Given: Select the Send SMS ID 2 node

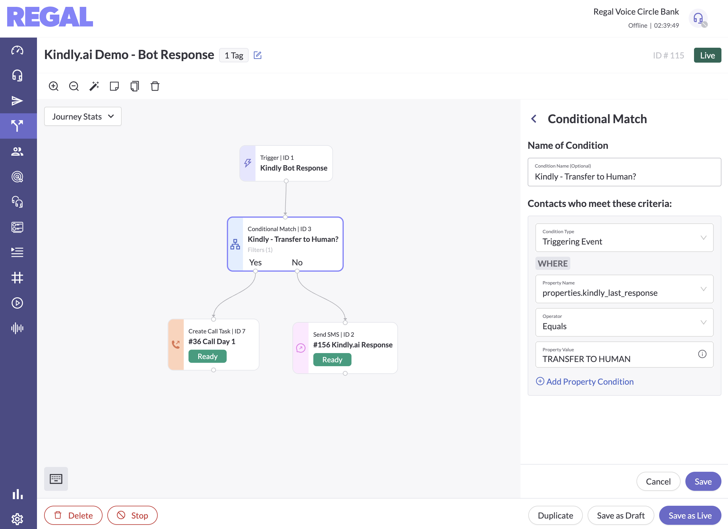Looking at the screenshot, I should pyautogui.click(x=345, y=348).
